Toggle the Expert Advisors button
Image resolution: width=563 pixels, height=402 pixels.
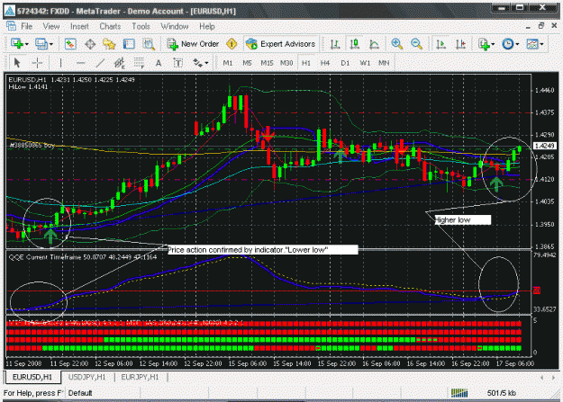281,44
